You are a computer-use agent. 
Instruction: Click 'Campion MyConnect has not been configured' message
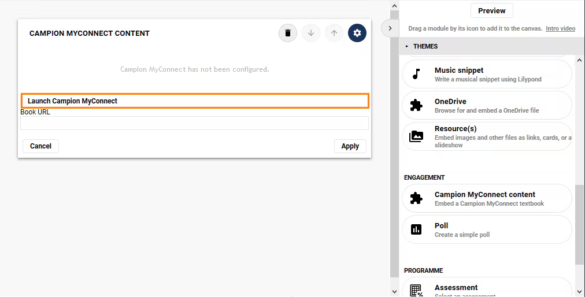pyautogui.click(x=194, y=69)
